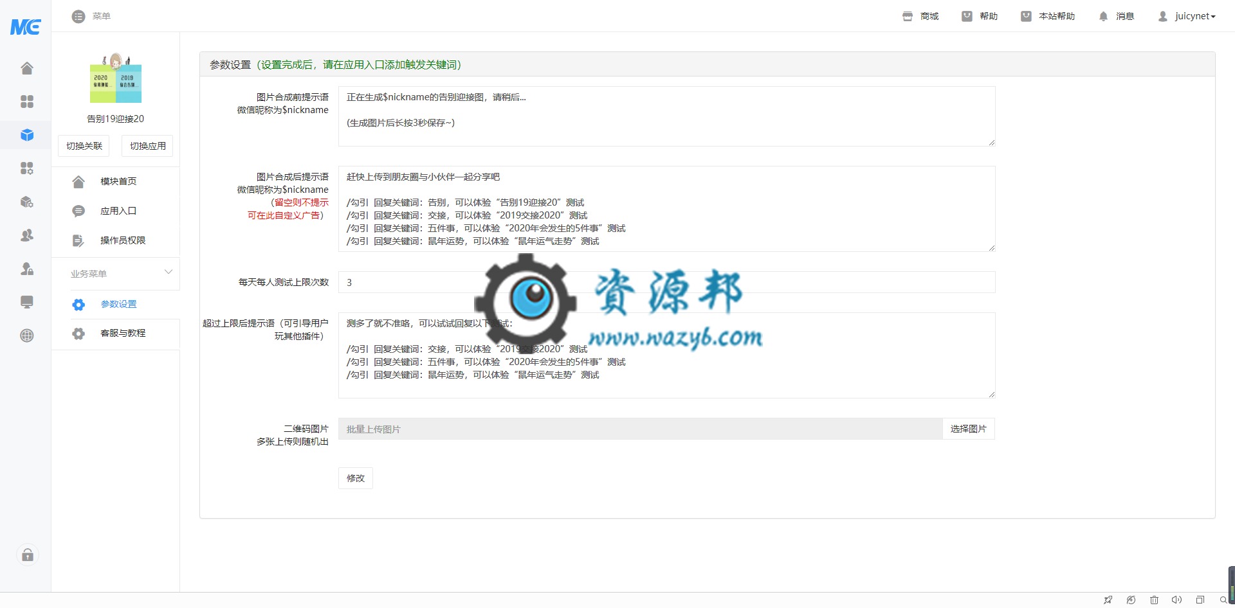
Task: Click the 修改 submit button
Action: [356, 478]
